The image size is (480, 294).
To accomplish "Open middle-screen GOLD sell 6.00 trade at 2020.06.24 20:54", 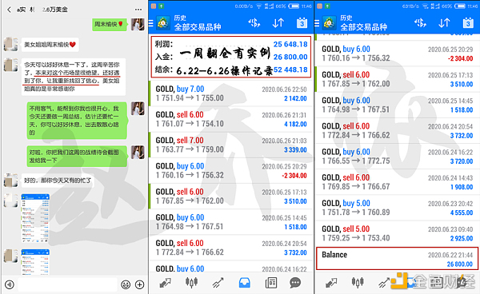I will [x=231, y=248].
